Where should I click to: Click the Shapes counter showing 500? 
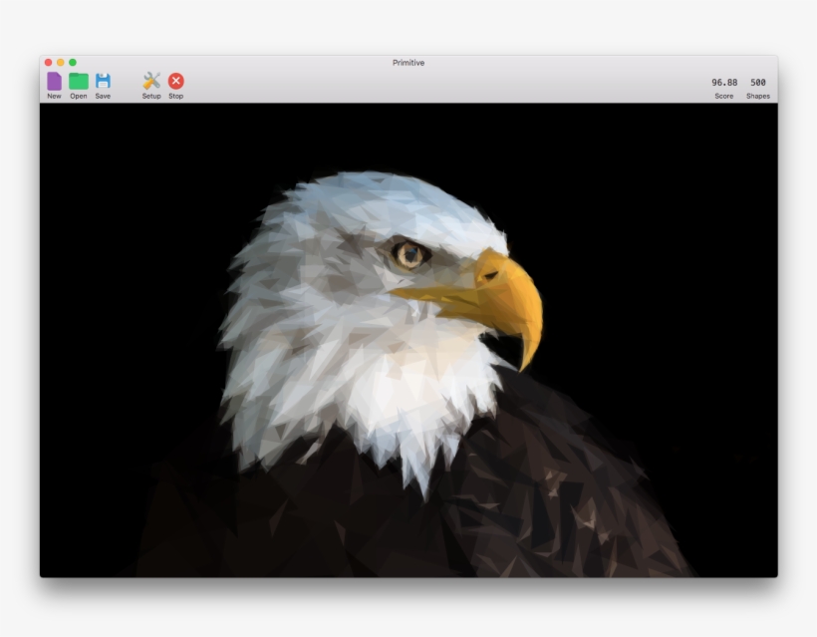click(759, 81)
